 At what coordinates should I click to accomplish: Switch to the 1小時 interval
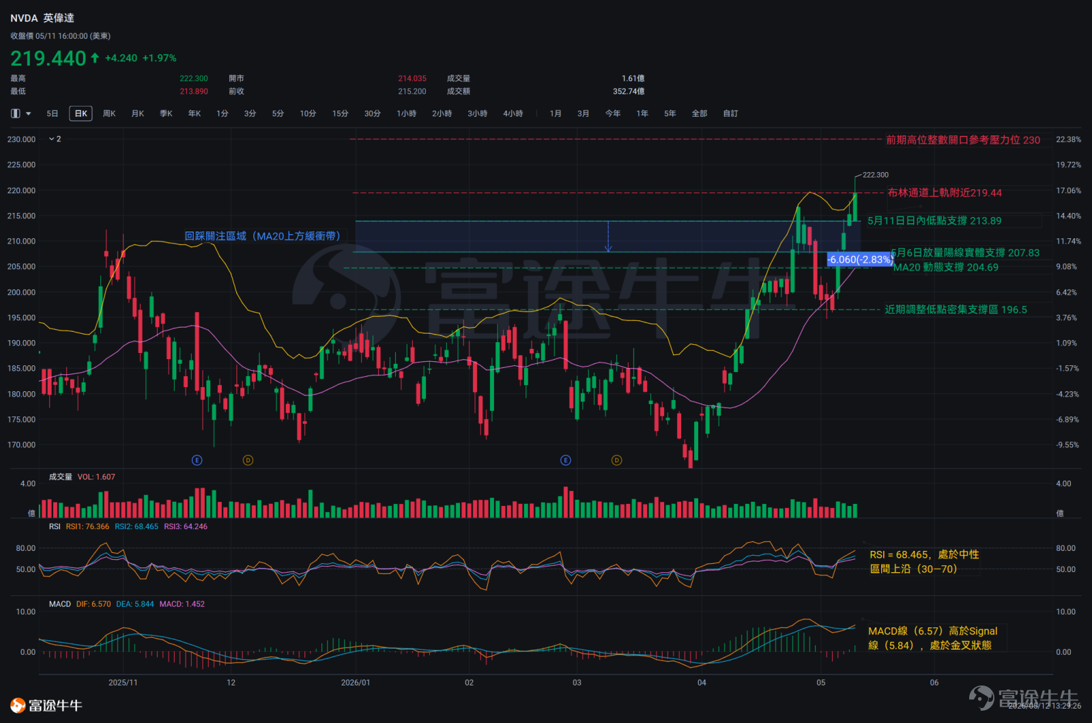coord(407,113)
